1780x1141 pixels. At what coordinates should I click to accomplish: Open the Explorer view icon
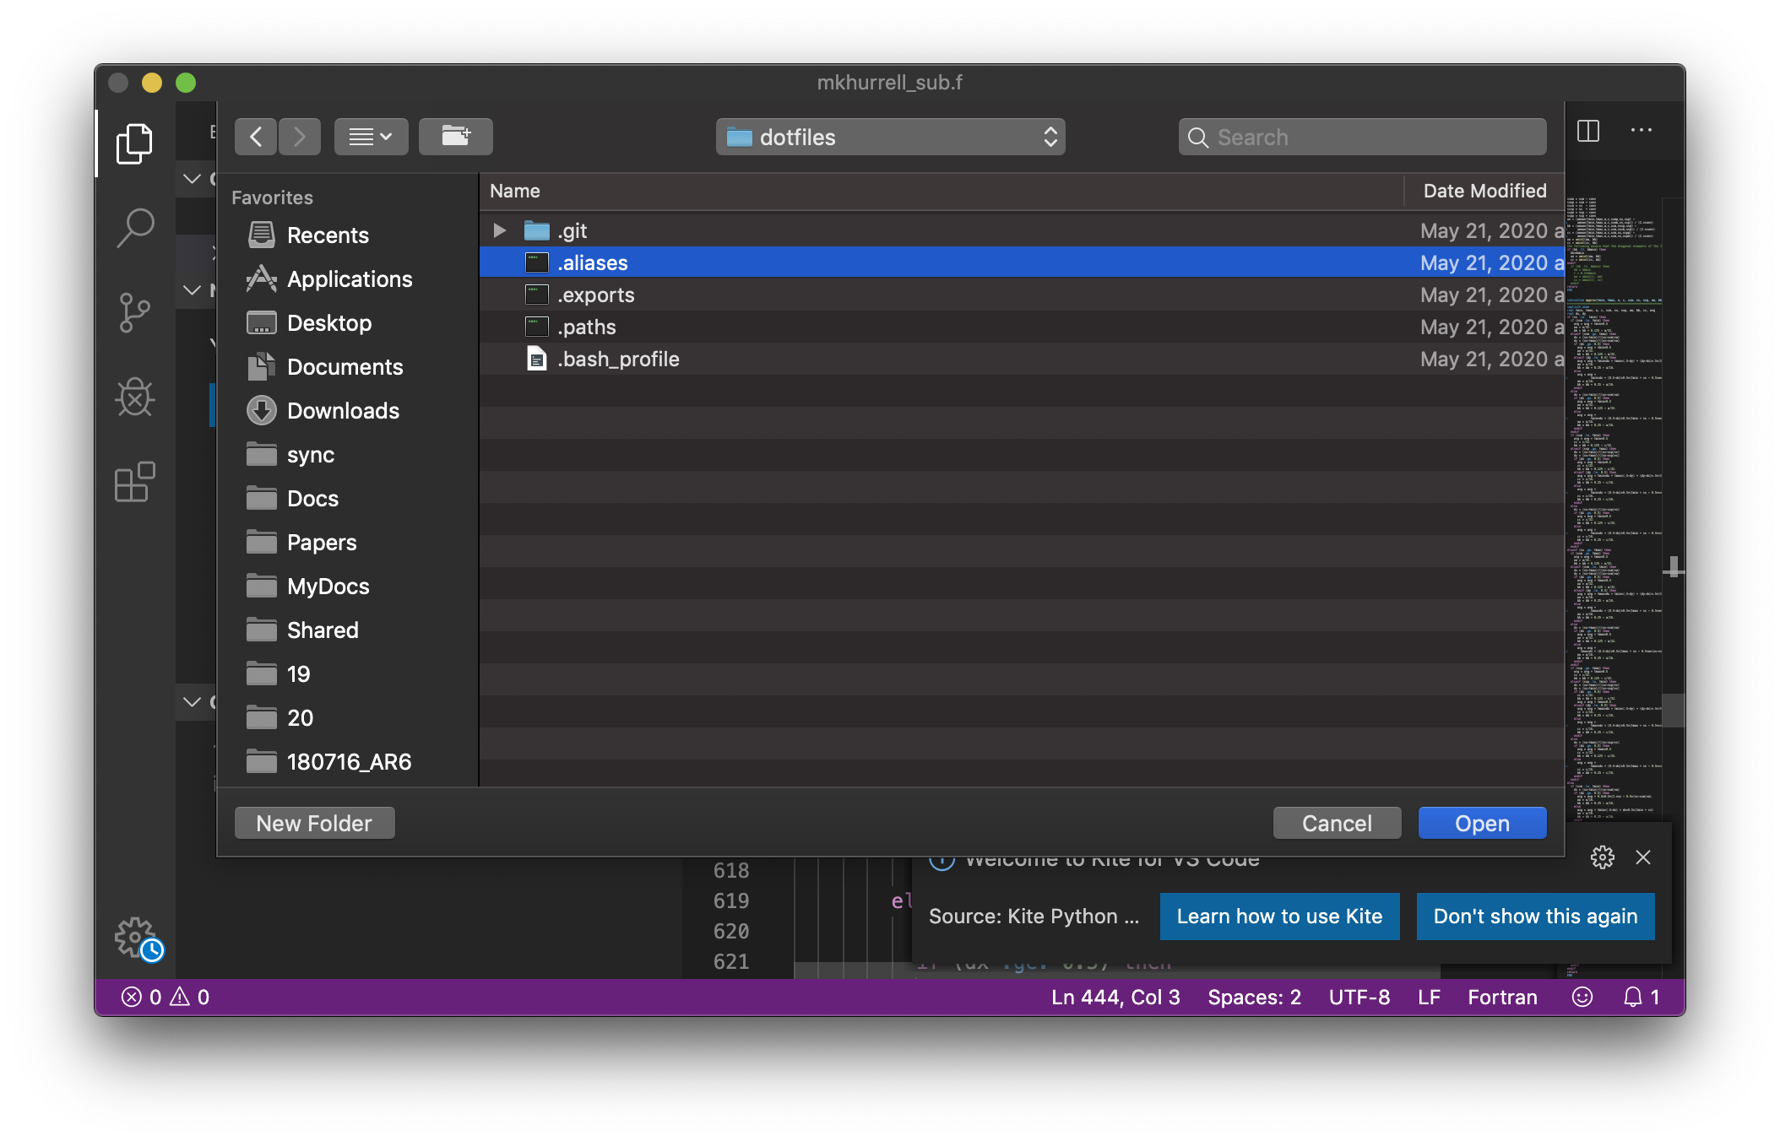click(x=134, y=143)
